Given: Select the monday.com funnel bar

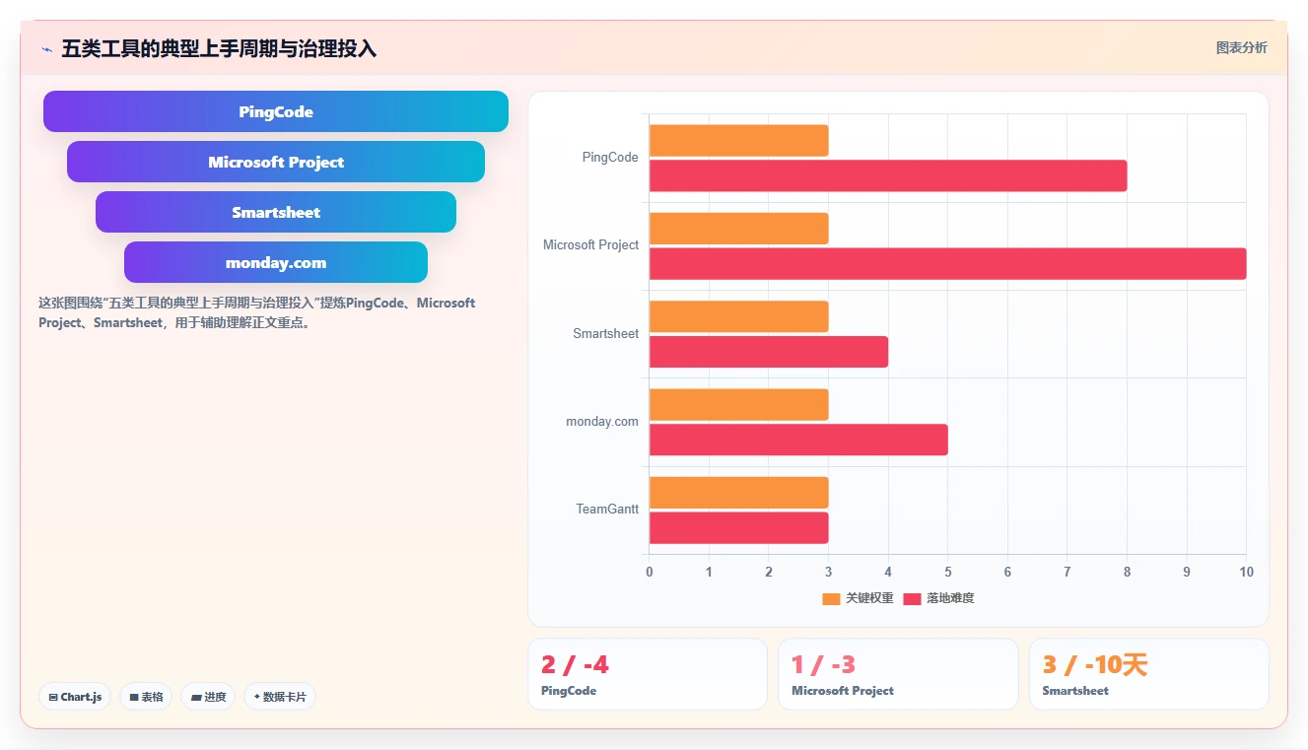Looking at the screenshot, I should pyautogui.click(x=276, y=262).
